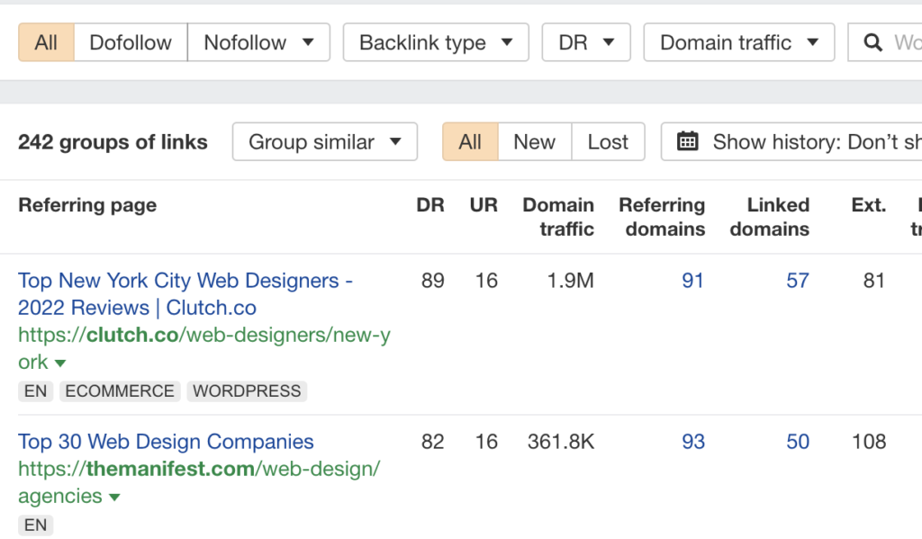The width and height of the screenshot is (922, 539).
Task: Filter backlinks by Dofollow
Action: [x=131, y=42]
